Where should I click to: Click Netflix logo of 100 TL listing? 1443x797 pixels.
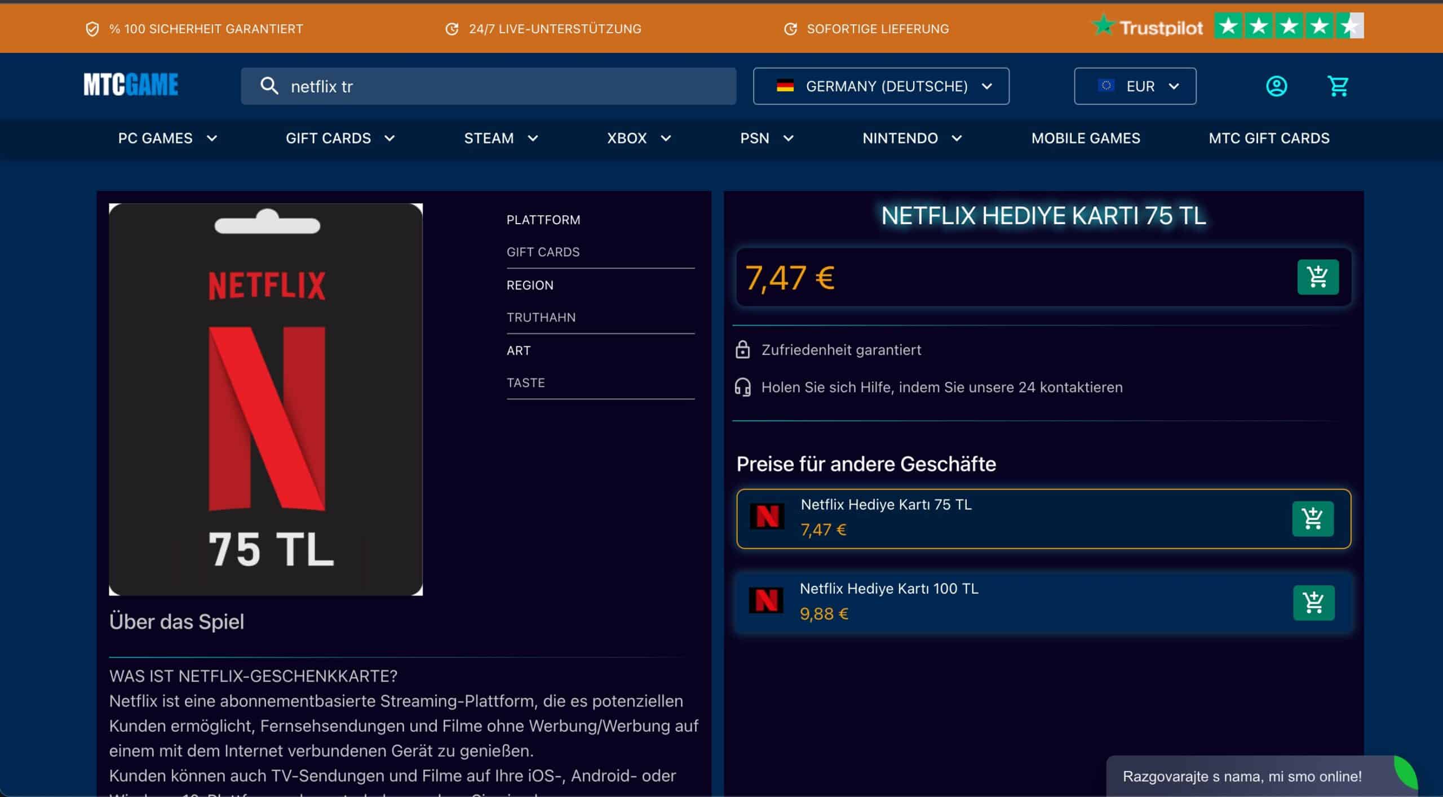(x=766, y=600)
